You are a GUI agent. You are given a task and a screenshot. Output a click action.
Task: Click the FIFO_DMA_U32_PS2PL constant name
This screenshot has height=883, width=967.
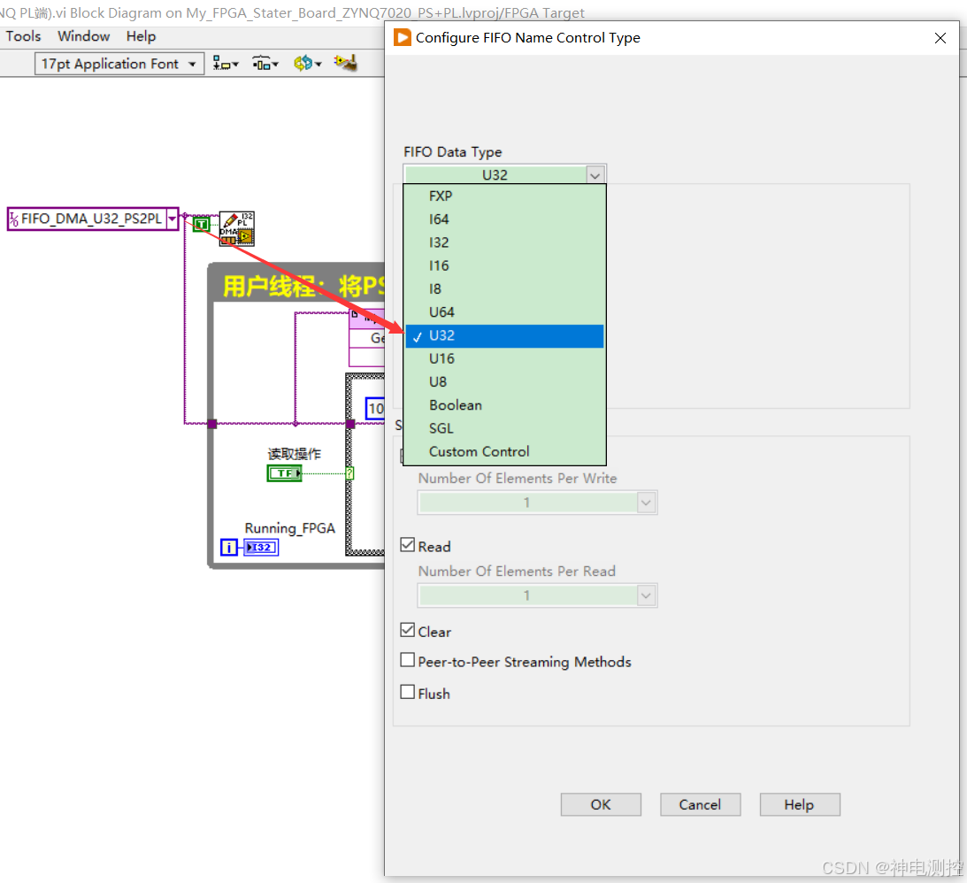91,219
